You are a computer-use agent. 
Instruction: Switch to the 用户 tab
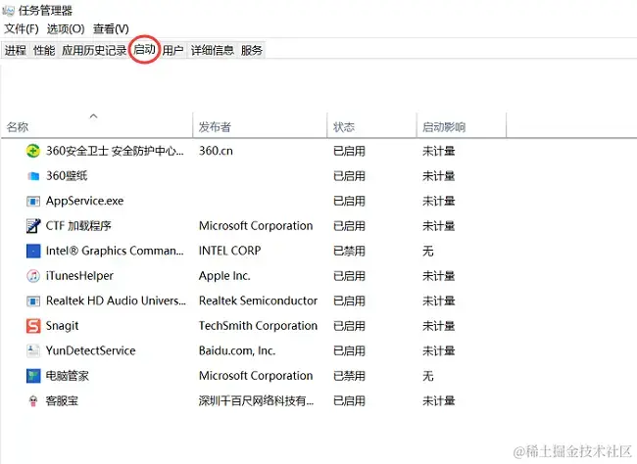coord(172,50)
